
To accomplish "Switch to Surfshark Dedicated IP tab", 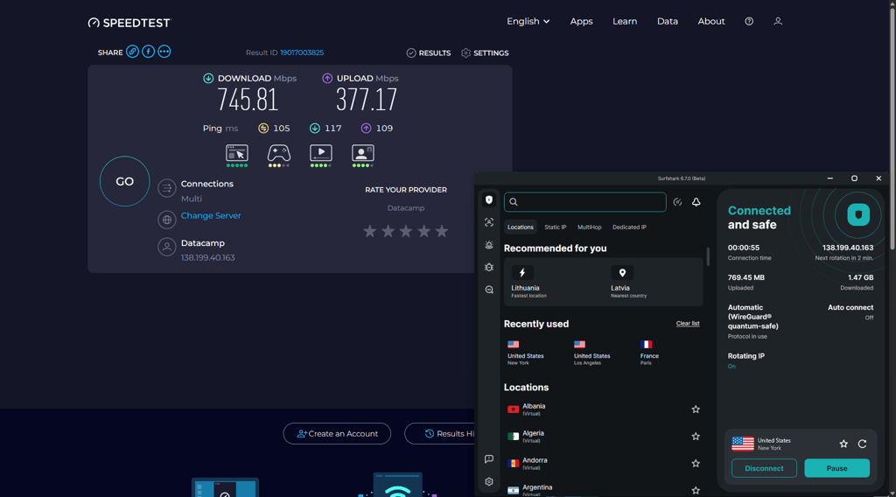I will click(x=629, y=227).
